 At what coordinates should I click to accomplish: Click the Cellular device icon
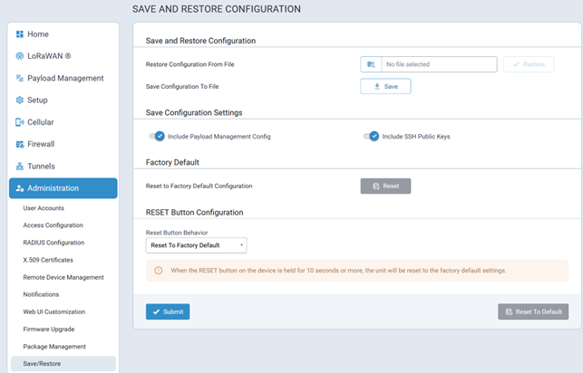20,122
